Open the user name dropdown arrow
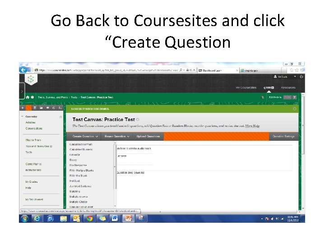325x243 pixels. pyautogui.click(x=295, y=76)
